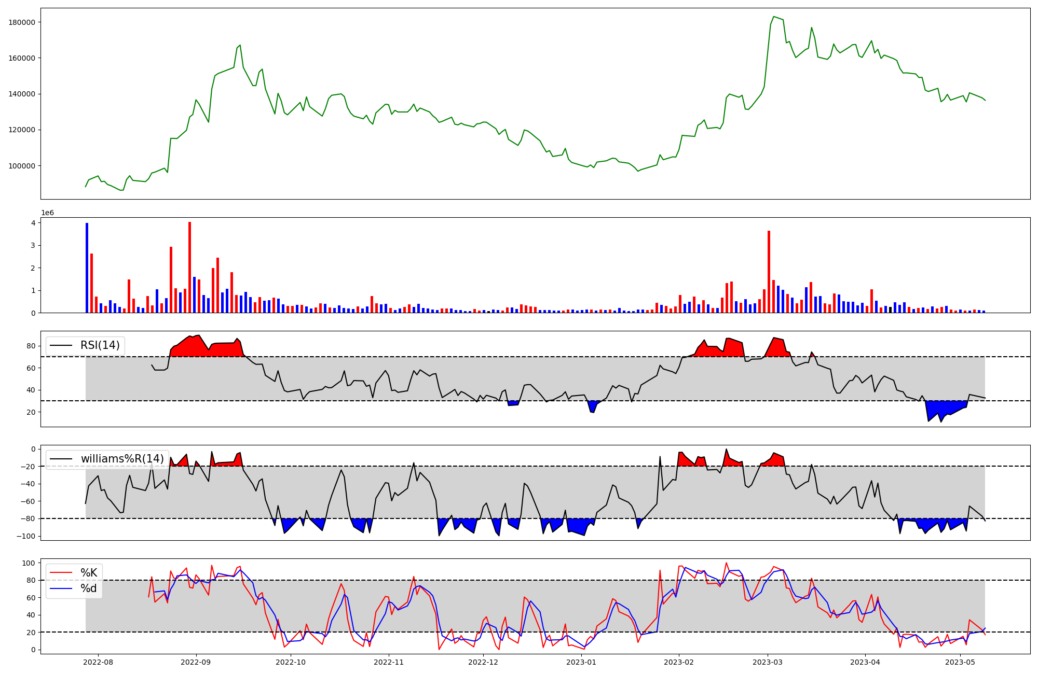Click the williams%R(14) legend label

pos(122,459)
